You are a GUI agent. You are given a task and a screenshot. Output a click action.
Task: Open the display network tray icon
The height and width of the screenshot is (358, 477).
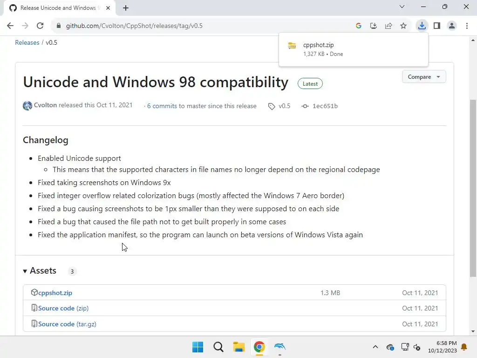point(405,347)
